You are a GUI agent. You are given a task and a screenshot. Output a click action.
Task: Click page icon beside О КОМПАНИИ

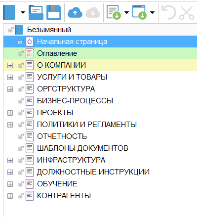pyautogui.click(x=30, y=65)
